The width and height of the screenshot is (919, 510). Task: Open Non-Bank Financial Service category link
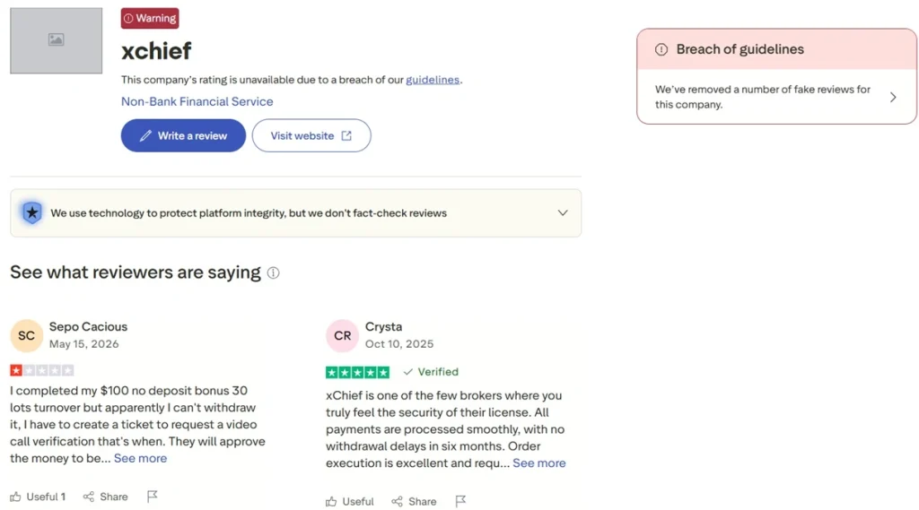(x=197, y=101)
